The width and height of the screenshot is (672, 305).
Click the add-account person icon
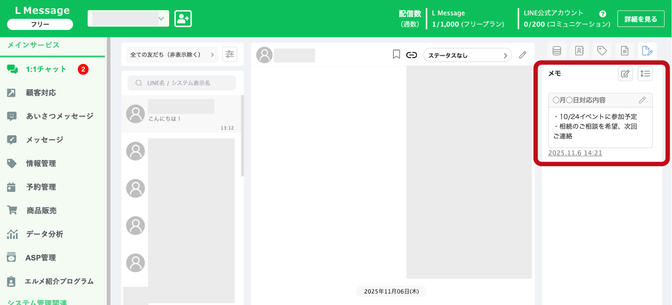click(x=183, y=19)
